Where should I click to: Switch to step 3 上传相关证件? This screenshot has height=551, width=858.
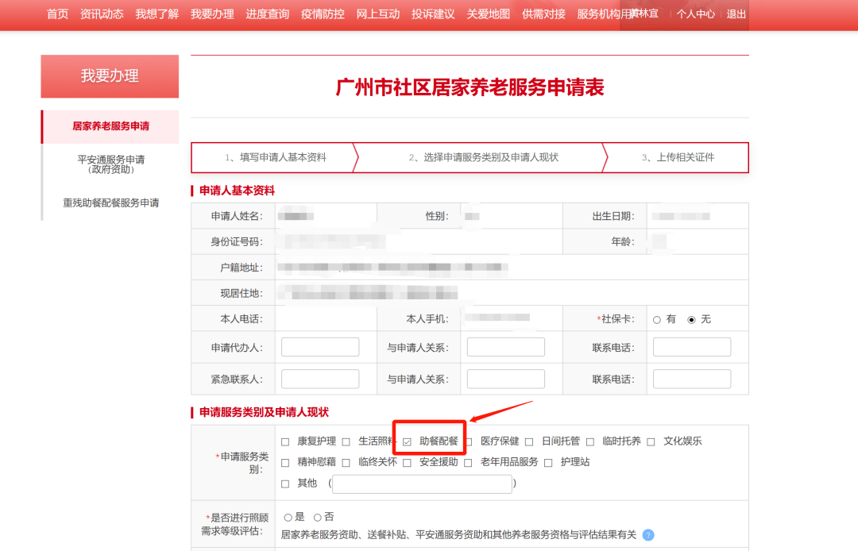(677, 157)
